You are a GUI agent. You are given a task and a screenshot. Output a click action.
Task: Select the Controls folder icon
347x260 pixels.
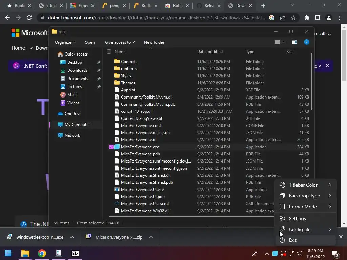pos(117,61)
